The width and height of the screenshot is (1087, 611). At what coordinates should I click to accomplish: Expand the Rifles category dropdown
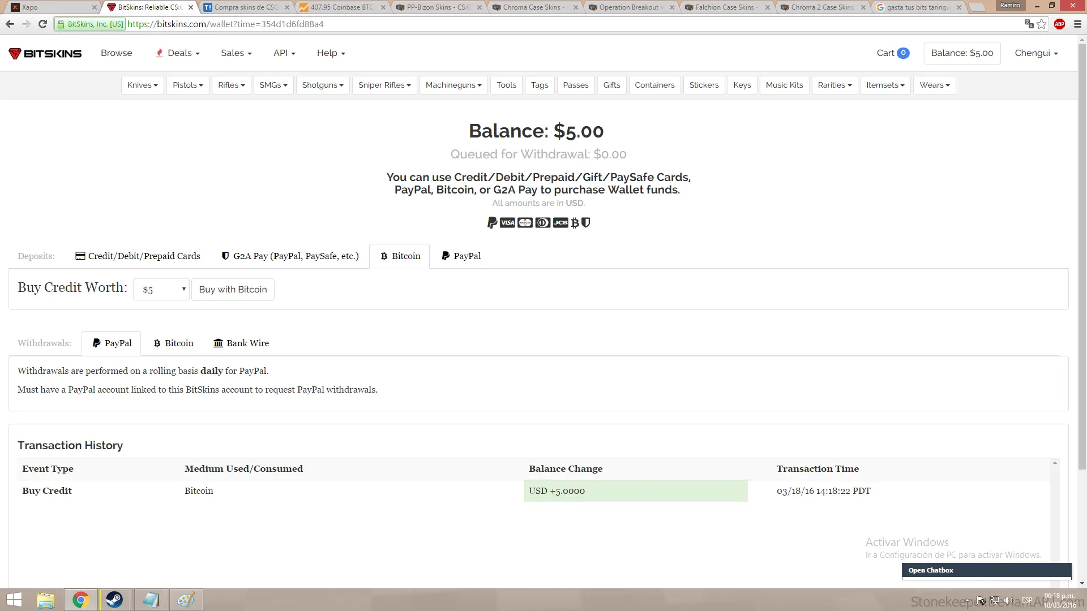tap(231, 85)
